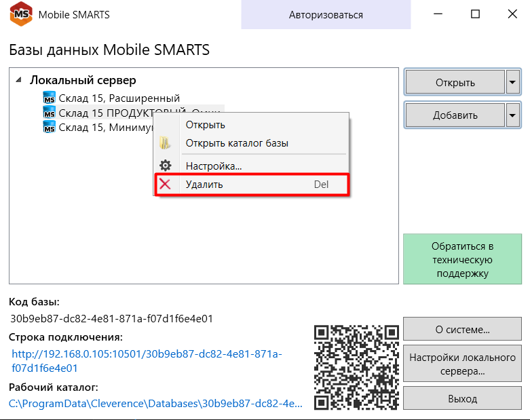530x420 pixels.
Task: Open the connection string URL link
Action: click(147, 361)
